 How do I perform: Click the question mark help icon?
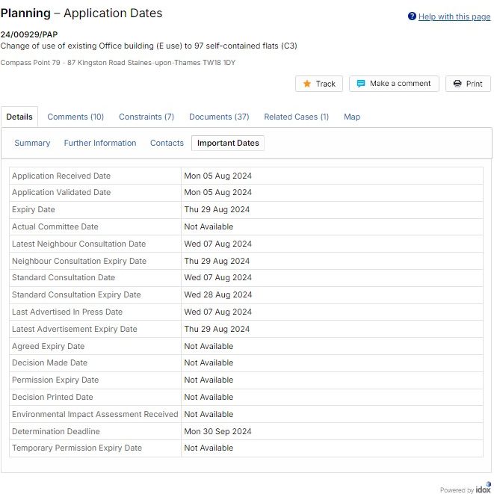pyautogui.click(x=412, y=16)
